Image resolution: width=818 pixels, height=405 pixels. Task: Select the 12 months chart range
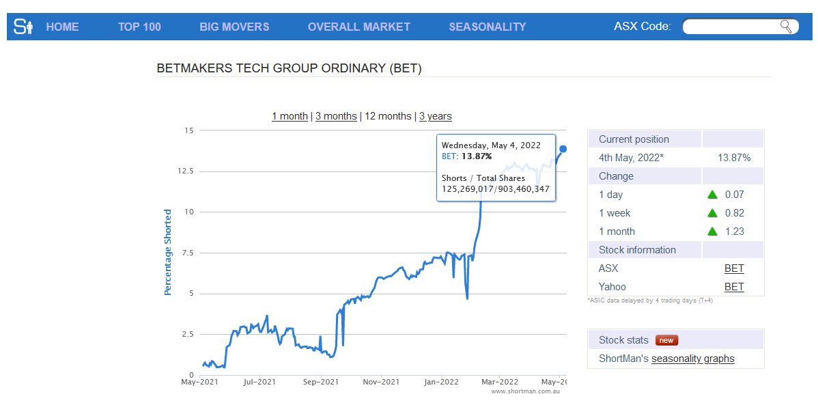(x=388, y=116)
